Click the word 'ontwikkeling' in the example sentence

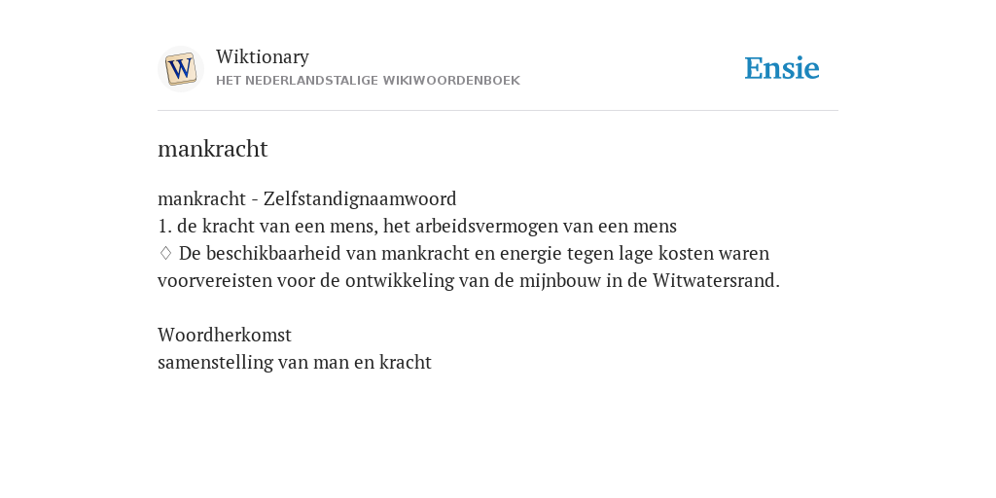tap(400, 281)
